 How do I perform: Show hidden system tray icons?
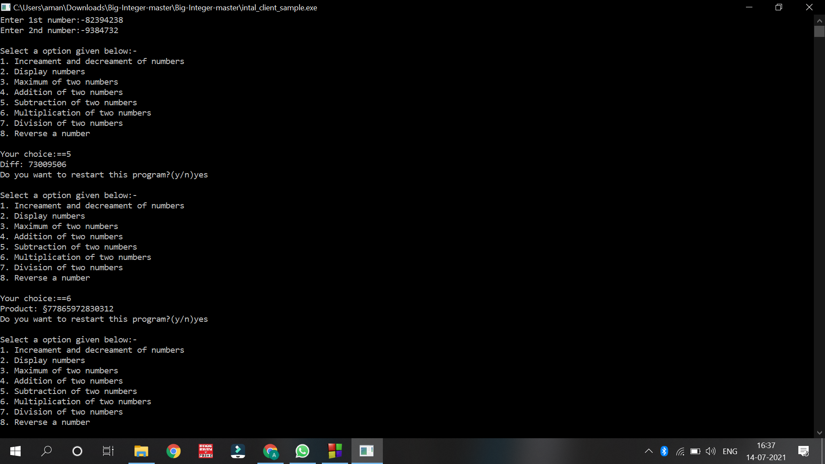pyautogui.click(x=648, y=451)
